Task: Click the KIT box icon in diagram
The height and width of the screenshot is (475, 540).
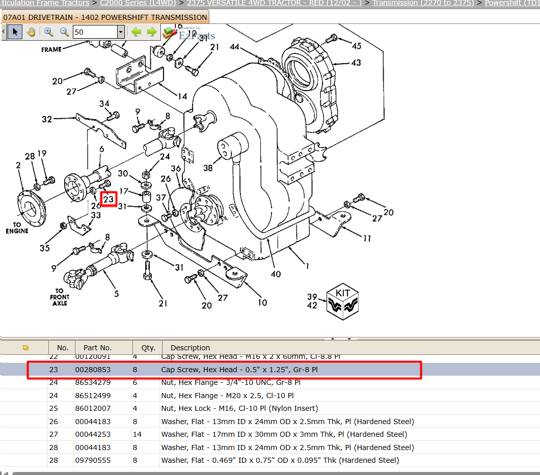Action: click(x=342, y=301)
